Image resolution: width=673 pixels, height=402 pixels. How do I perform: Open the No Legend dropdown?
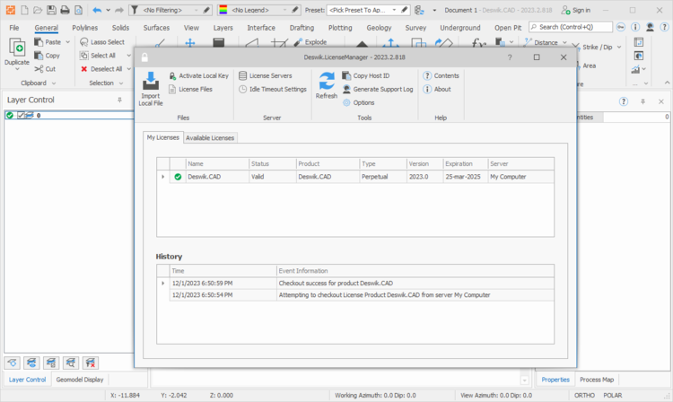pos(284,10)
